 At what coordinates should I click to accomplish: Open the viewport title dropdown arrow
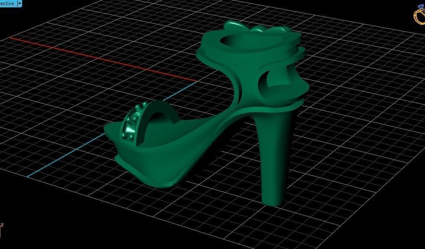pyautogui.click(x=19, y=3)
